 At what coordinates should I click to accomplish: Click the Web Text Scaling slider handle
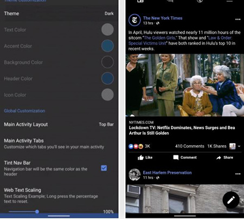pos(37,211)
